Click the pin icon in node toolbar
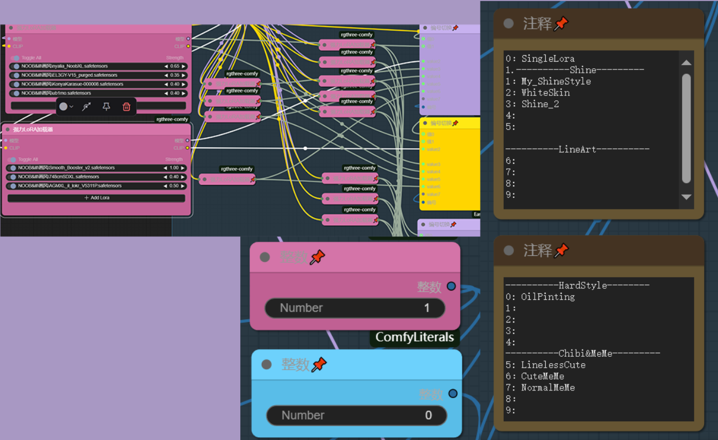The image size is (718, 440). [107, 107]
